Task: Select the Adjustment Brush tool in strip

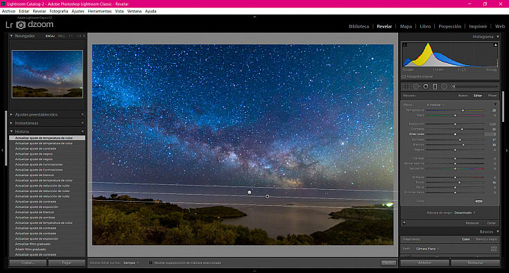Action: (474, 86)
